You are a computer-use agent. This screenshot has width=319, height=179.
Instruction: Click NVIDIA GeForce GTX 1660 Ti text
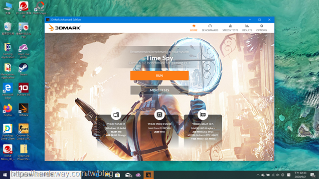click(x=203, y=135)
